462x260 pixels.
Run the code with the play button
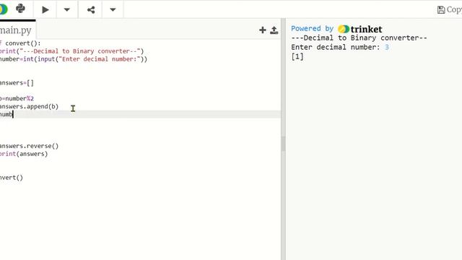pyautogui.click(x=45, y=9)
